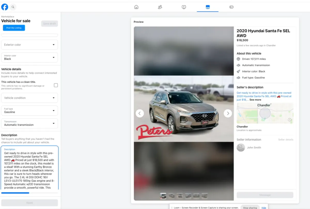This screenshot has width=310, height=209.
Task: Select the first photo thumbnail
Action: coord(163,196)
